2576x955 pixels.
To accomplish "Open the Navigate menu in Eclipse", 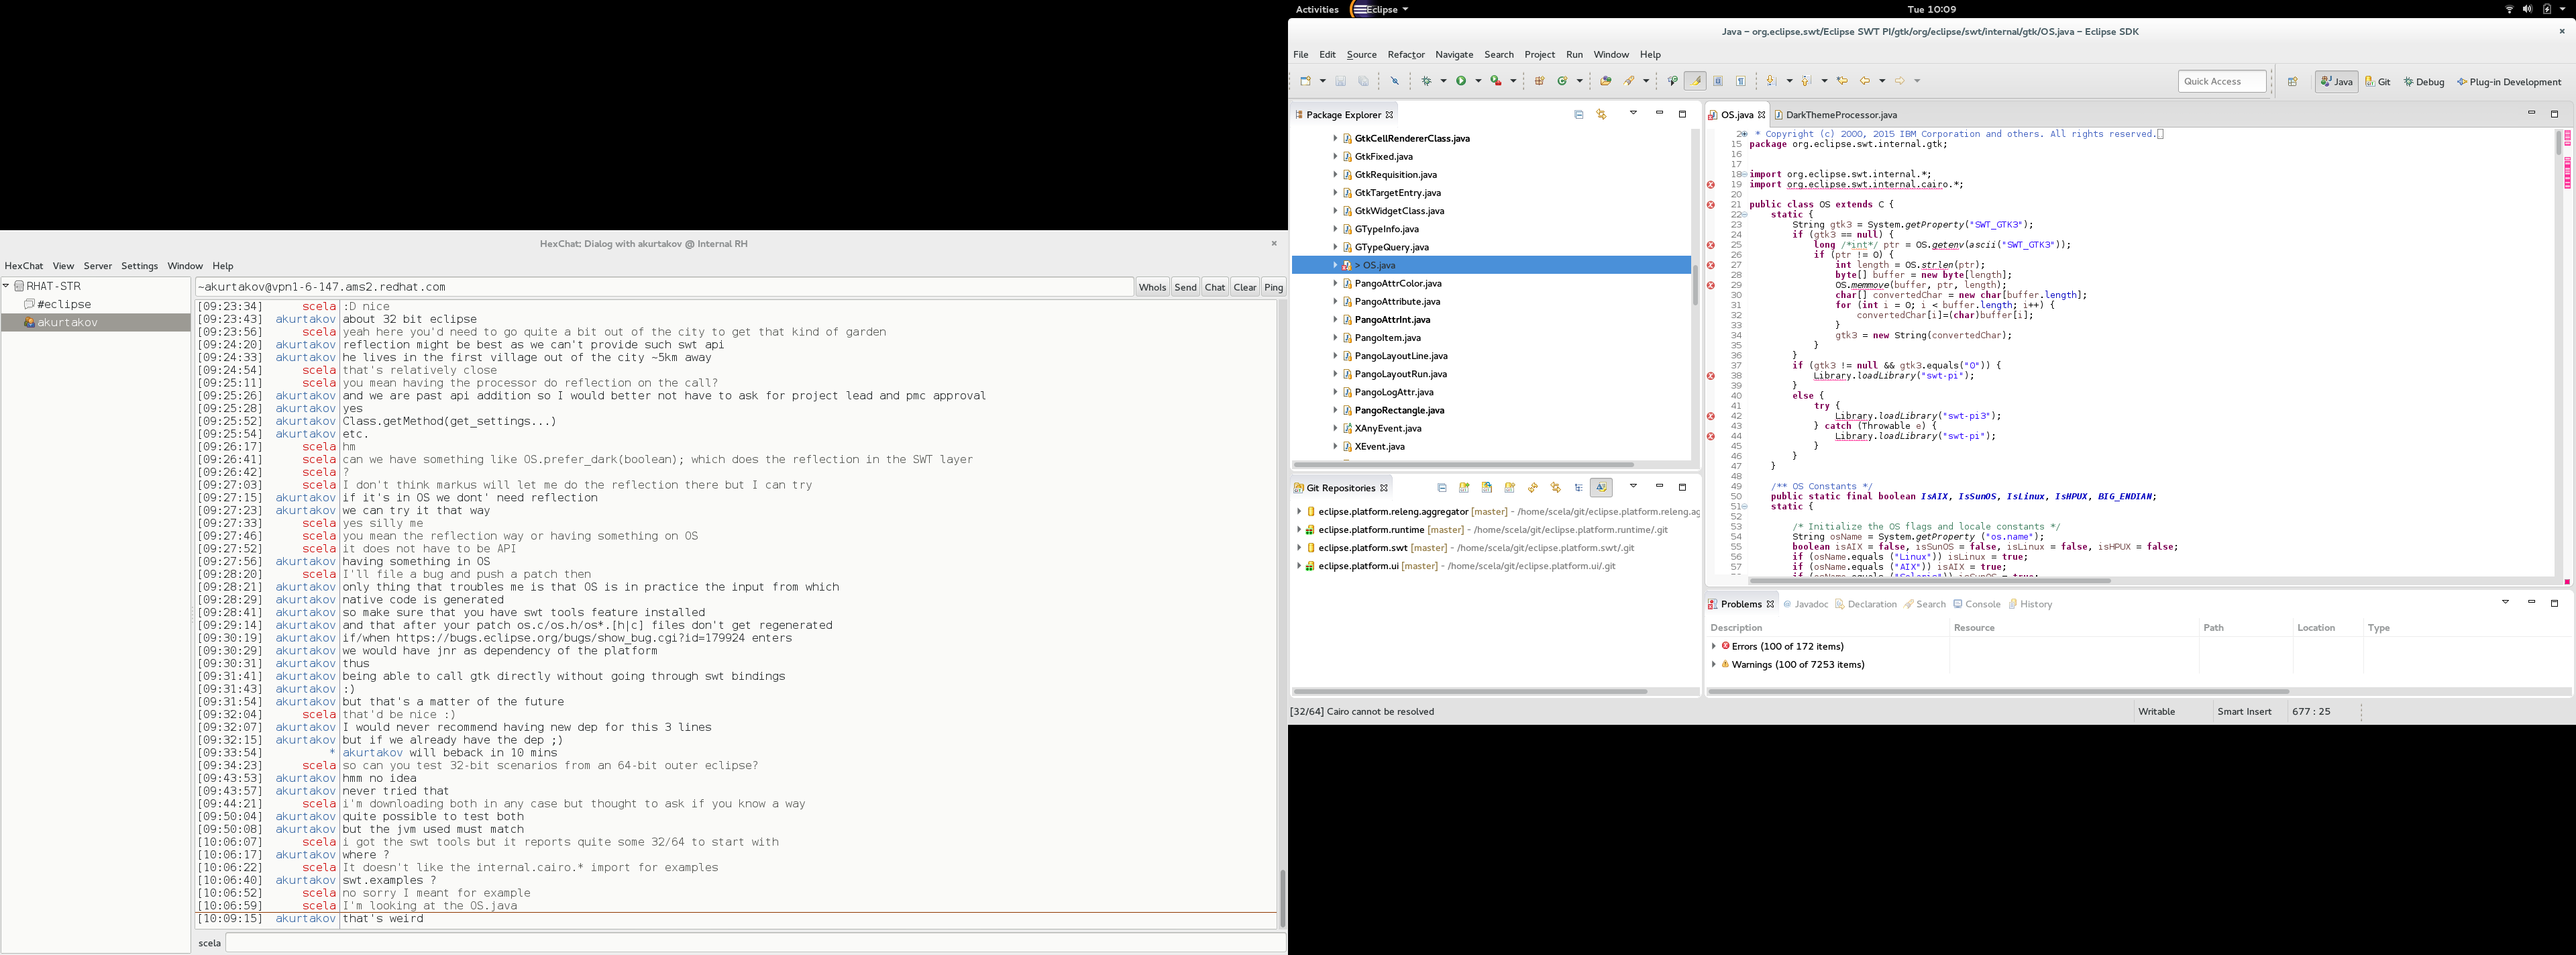I will (x=1454, y=55).
